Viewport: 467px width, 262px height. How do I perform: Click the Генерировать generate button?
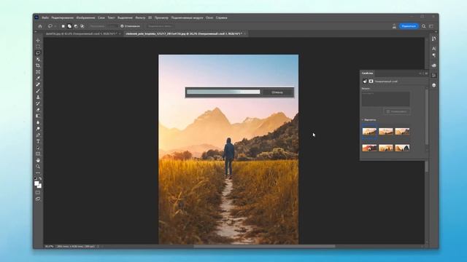point(397,111)
